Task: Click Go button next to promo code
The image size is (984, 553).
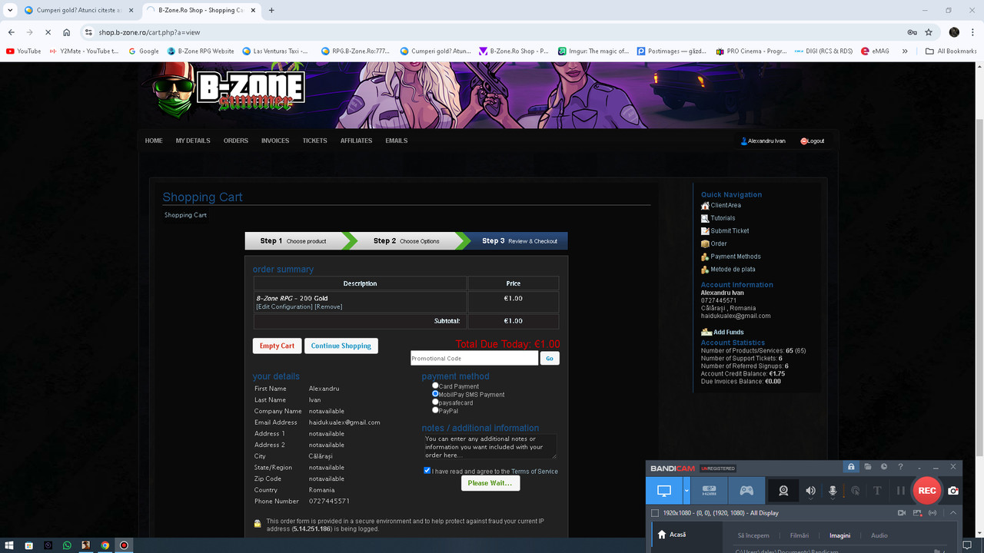Action: tap(549, 358)
